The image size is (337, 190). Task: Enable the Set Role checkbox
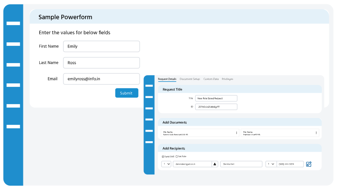[x=176, y=156]
